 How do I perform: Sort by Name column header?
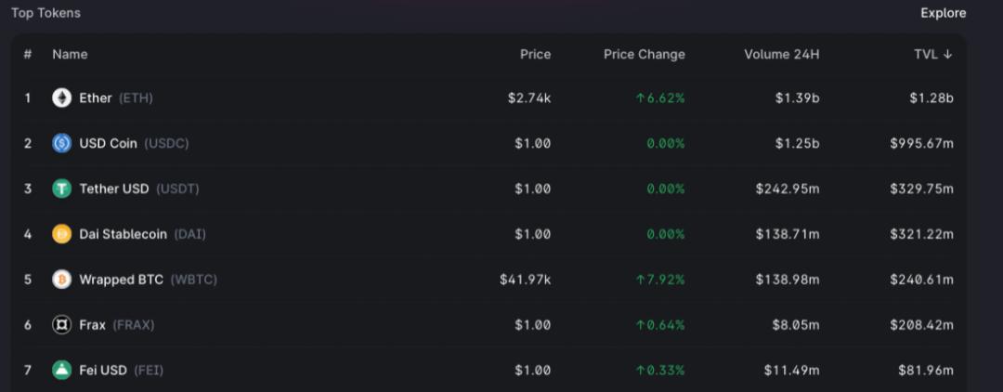coord(70,54)
